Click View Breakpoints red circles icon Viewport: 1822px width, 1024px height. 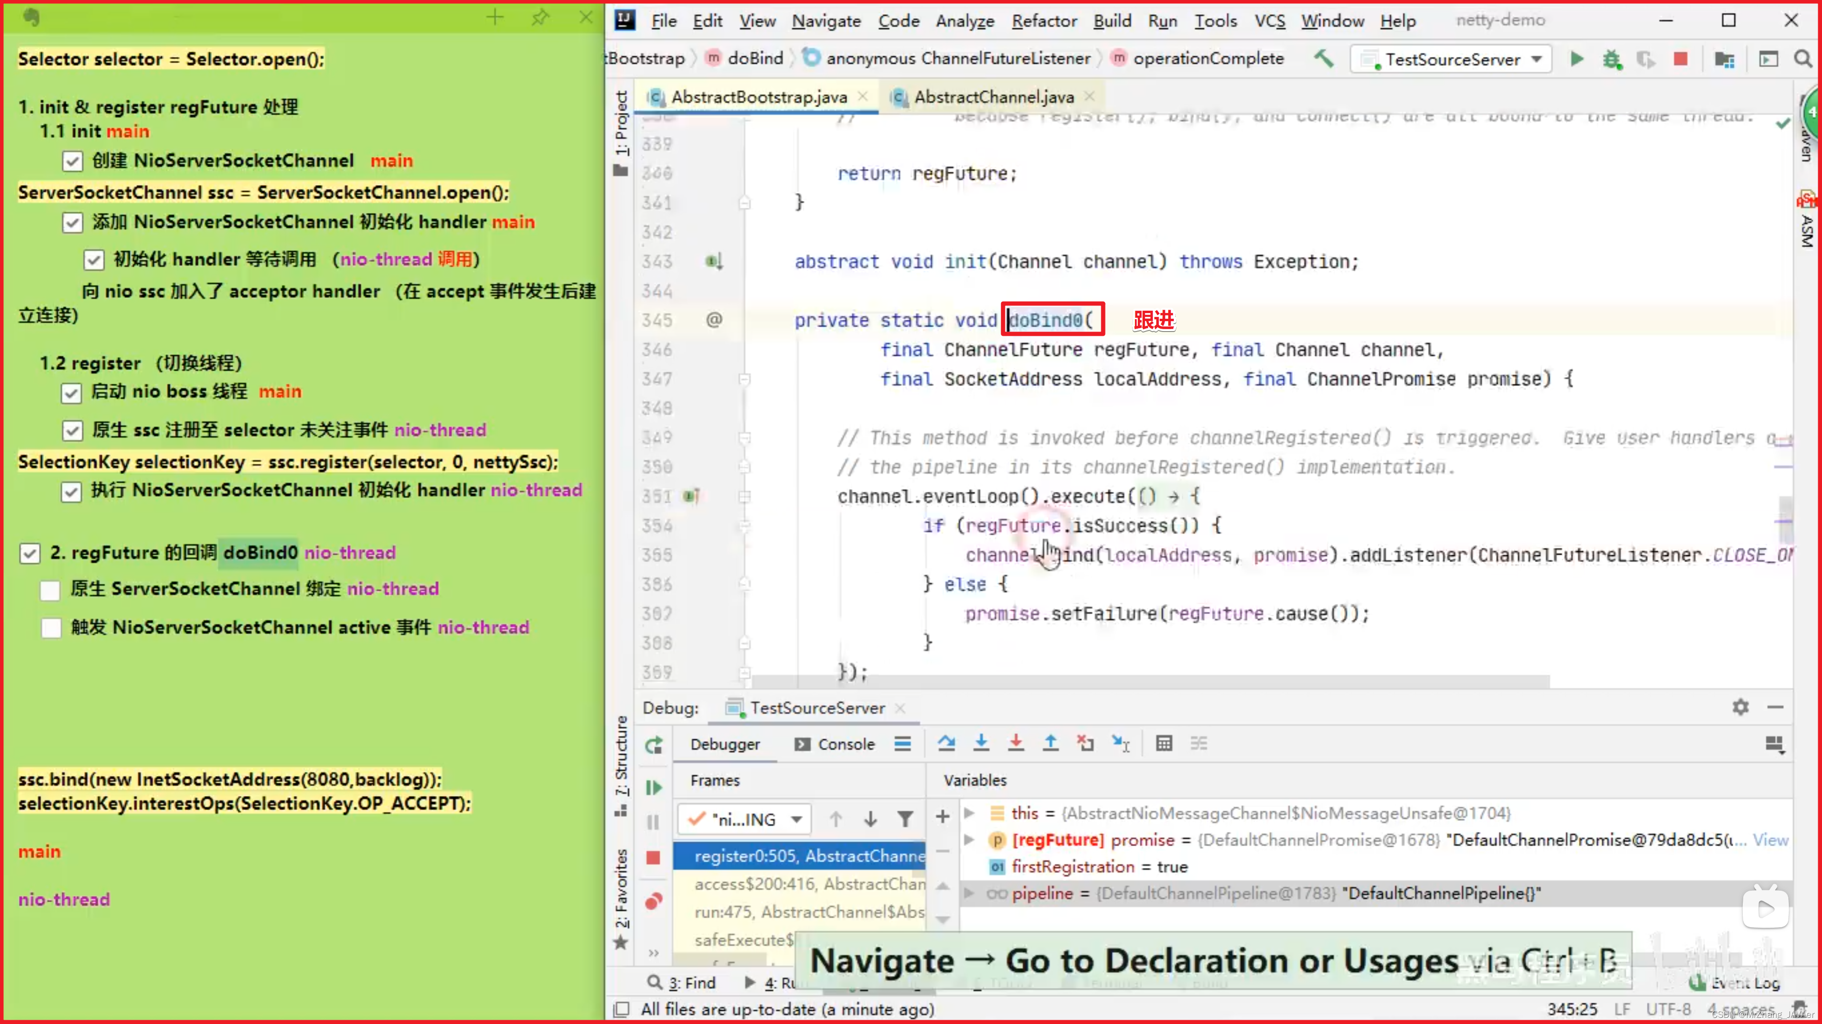pyautogui.click(x=654, y=901)
